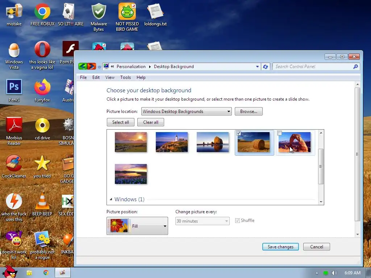
Task: Click the Cancel button
Action: [317, 247]
